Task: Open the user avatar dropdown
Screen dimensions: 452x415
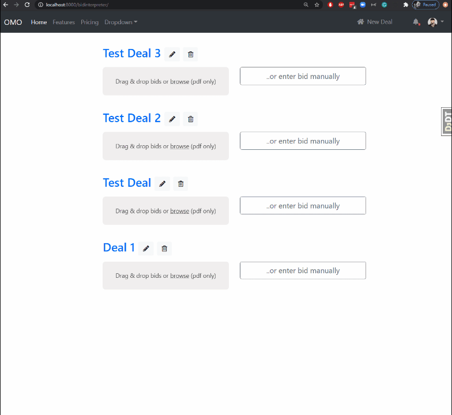Action: click(435, 22)
